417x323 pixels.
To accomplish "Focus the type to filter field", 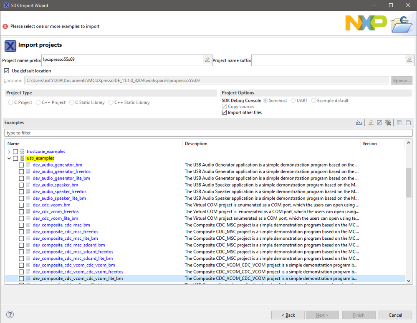I will [x=208, y=133].
